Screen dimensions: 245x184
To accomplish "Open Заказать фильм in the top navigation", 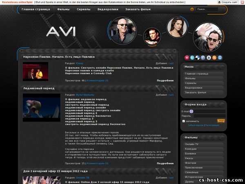I will pos(138,9).
